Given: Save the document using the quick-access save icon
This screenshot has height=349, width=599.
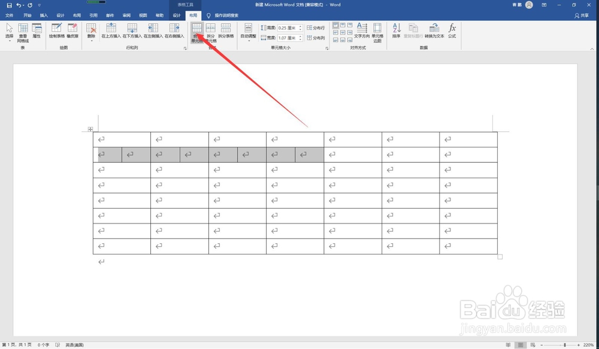Looking at the screenshot, I should 9,5.
